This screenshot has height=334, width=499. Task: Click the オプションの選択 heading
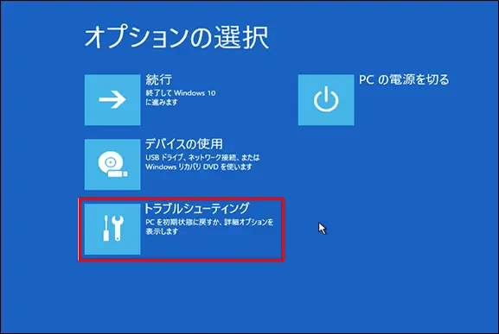pyautogui.click(x=176, y=37)
